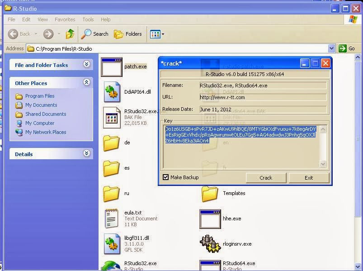This screenshot has width=363, height=271.
Task: Open the Edit menu
Action: point(26,19)
